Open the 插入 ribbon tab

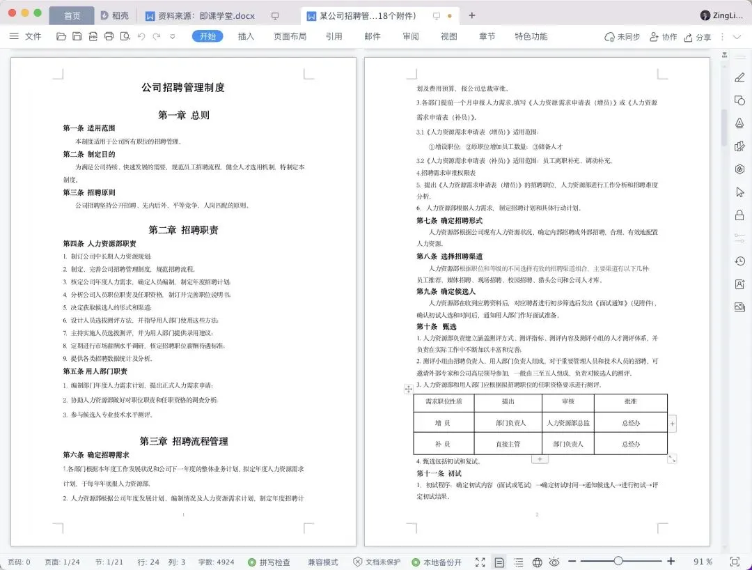tap(246, 36)
